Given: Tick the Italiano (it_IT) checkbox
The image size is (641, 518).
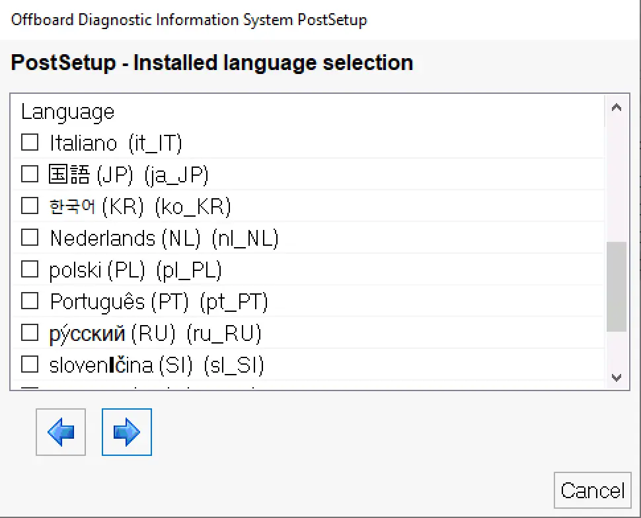Looking at the screenshot, I should (30, 143).
